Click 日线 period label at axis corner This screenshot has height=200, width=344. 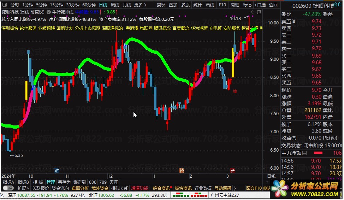click(271, 176)
